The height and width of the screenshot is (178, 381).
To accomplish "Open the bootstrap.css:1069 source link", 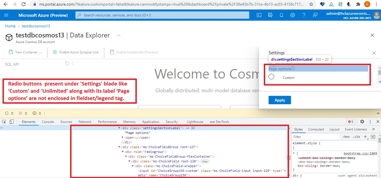I will (x=361, y=153).
